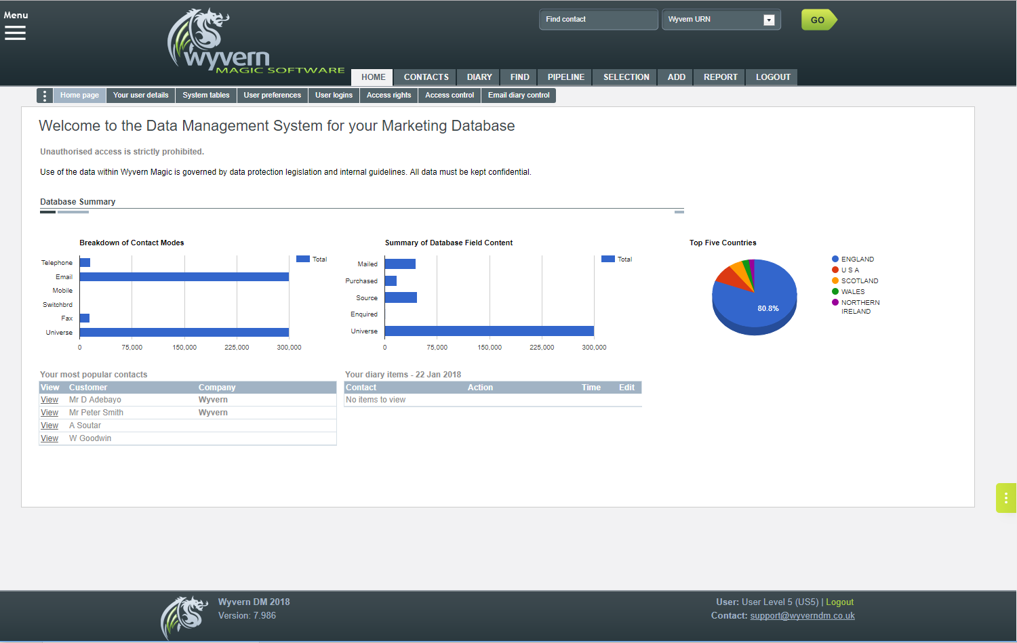
Task: Open the hamburger Menu icon
Action: tap(15, 33)
